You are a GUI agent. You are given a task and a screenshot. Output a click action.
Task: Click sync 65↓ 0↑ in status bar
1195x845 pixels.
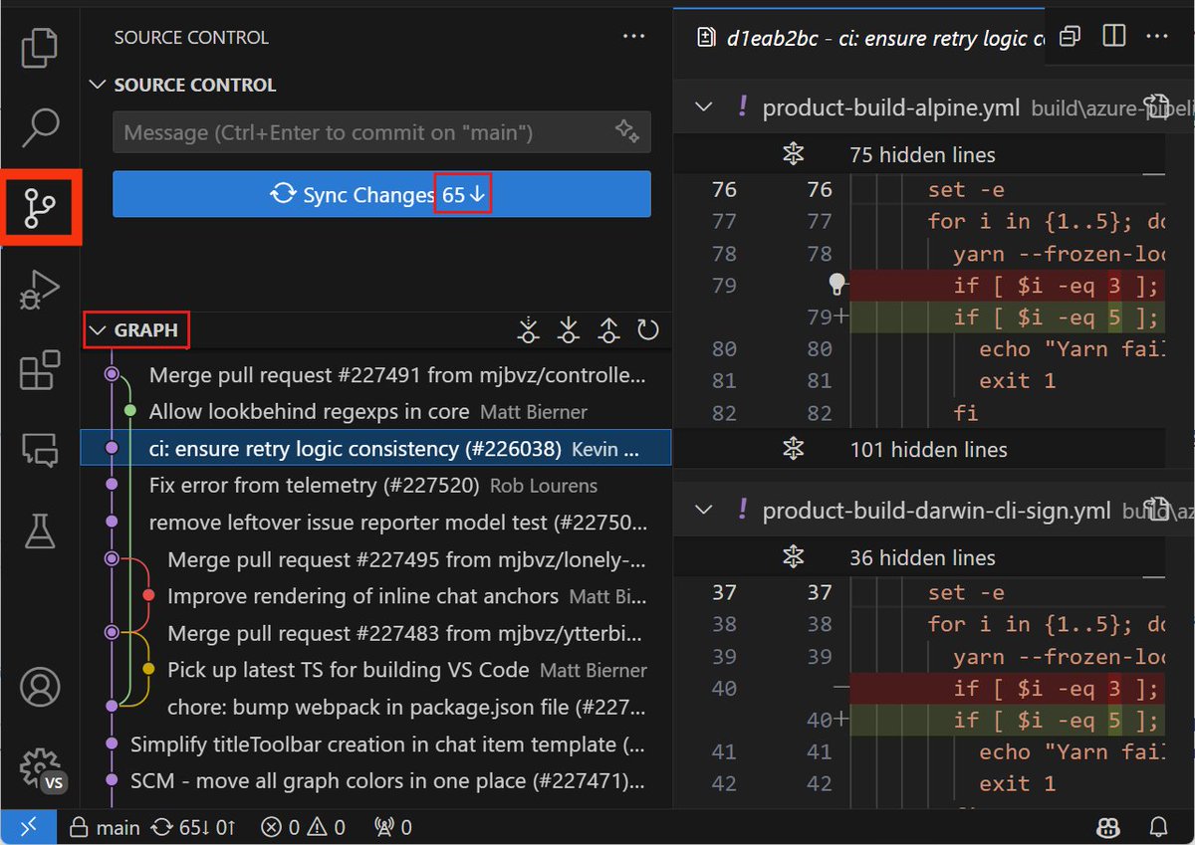pos(193,827)
